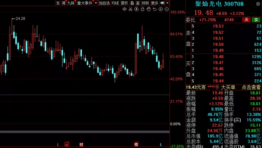The width and height of the screenshot is (262, 148).
Task: Click 点击查看 link
Action: tap(251, 87)
